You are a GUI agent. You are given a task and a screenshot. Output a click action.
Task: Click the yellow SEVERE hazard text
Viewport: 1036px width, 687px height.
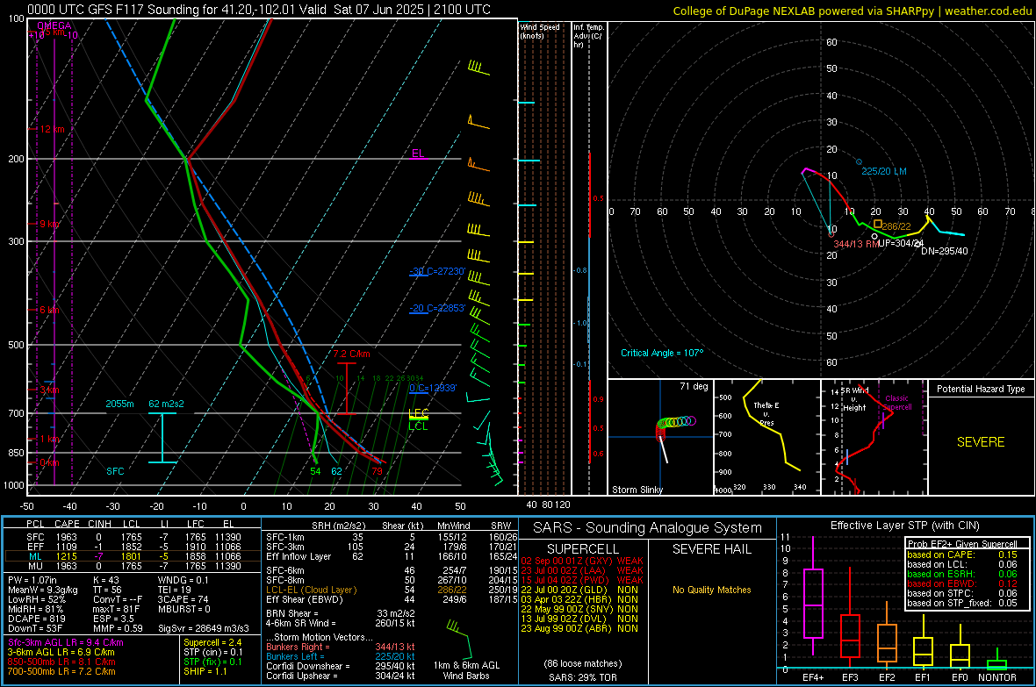tap(981, 442)
